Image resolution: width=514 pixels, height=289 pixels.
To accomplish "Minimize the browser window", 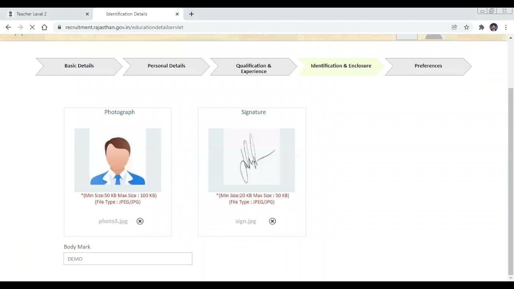I will click(x=482, y=11).
